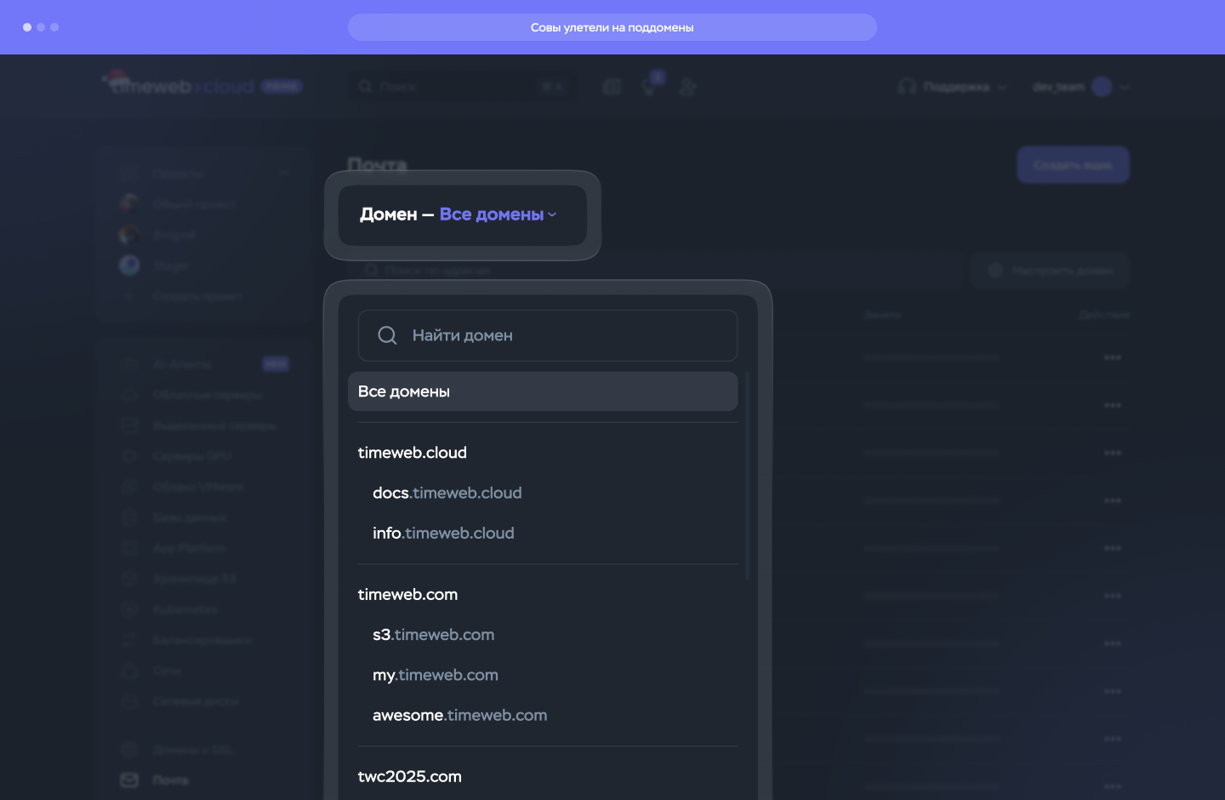Click the gear icon in Настроить домен

[995, 271]
